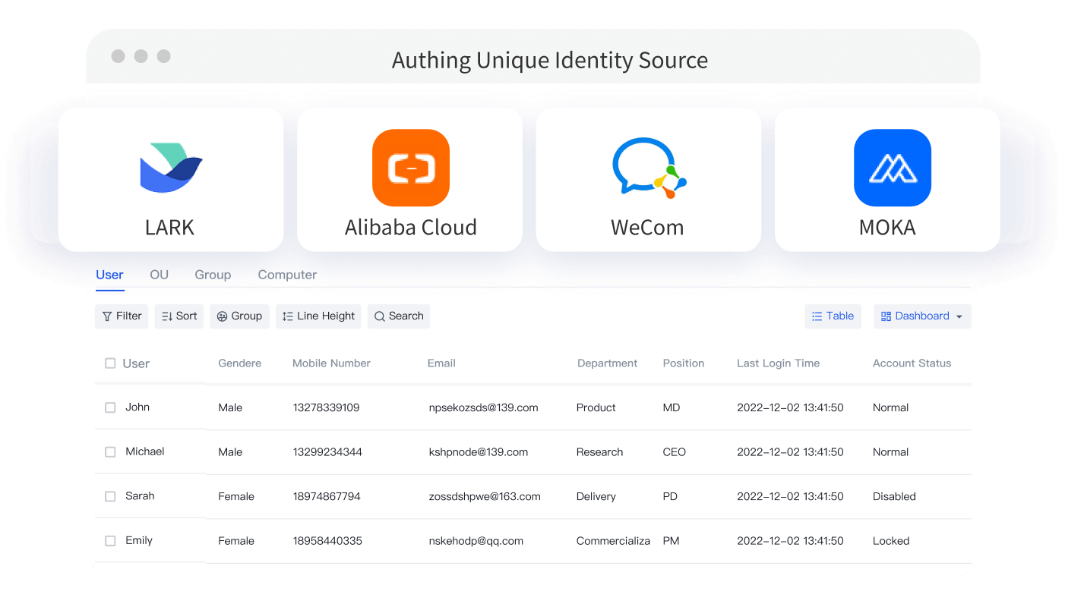Viewport: 1065px width, 607px height.
Task: Open the Filter funnel button
Action: click(122, 316)
